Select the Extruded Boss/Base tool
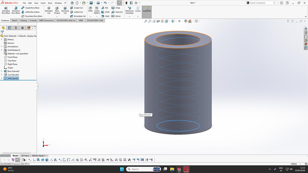Image resolution: width=308 pixels, height=173 pixels. (6, 10)
